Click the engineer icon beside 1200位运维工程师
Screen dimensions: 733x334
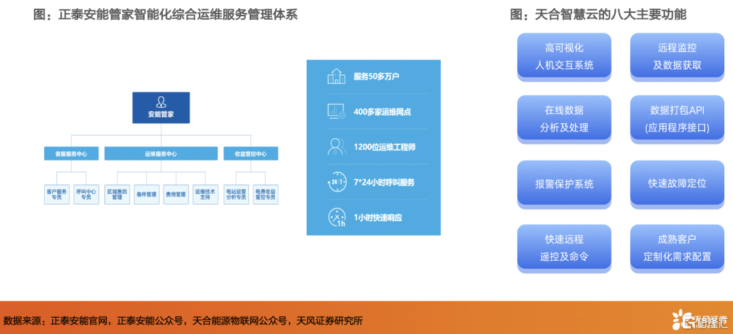336,146
